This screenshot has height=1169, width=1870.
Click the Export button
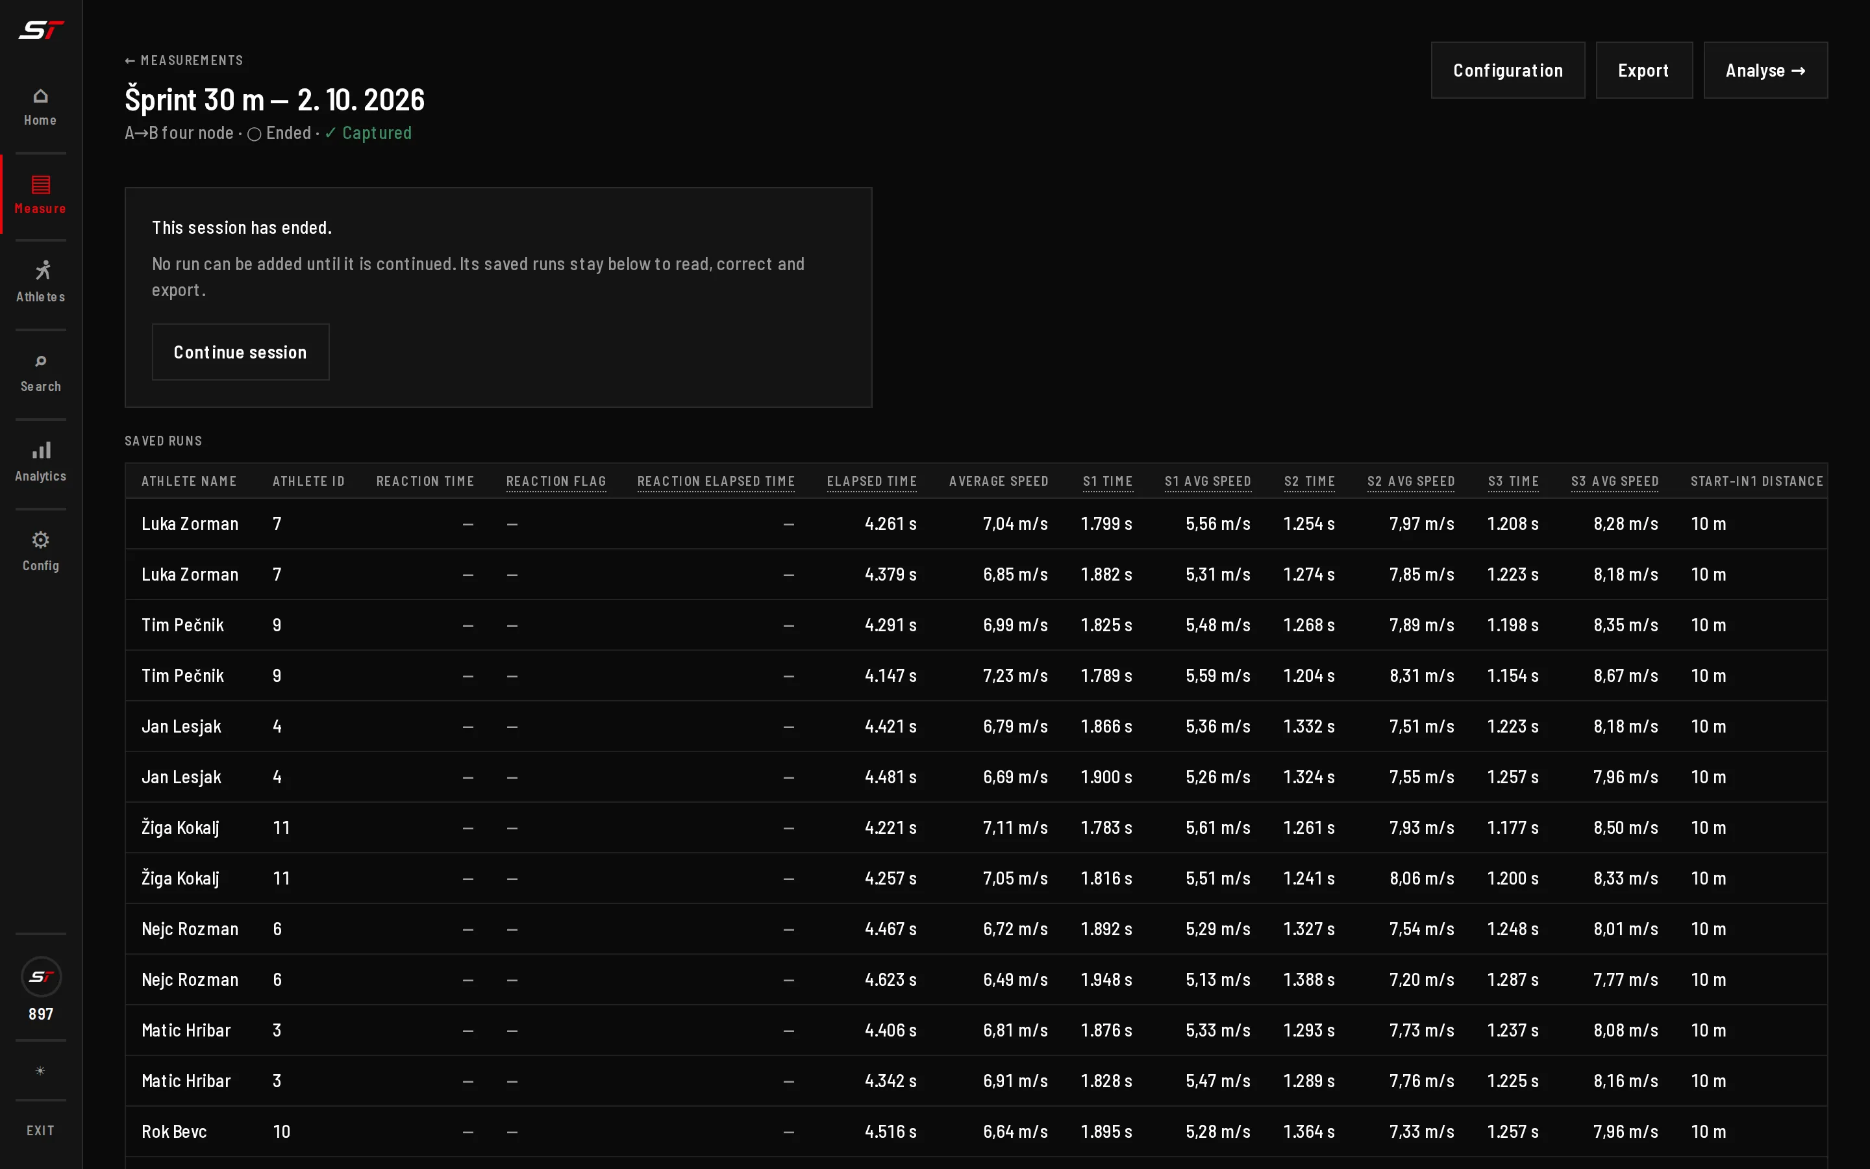pos(1643,70)
